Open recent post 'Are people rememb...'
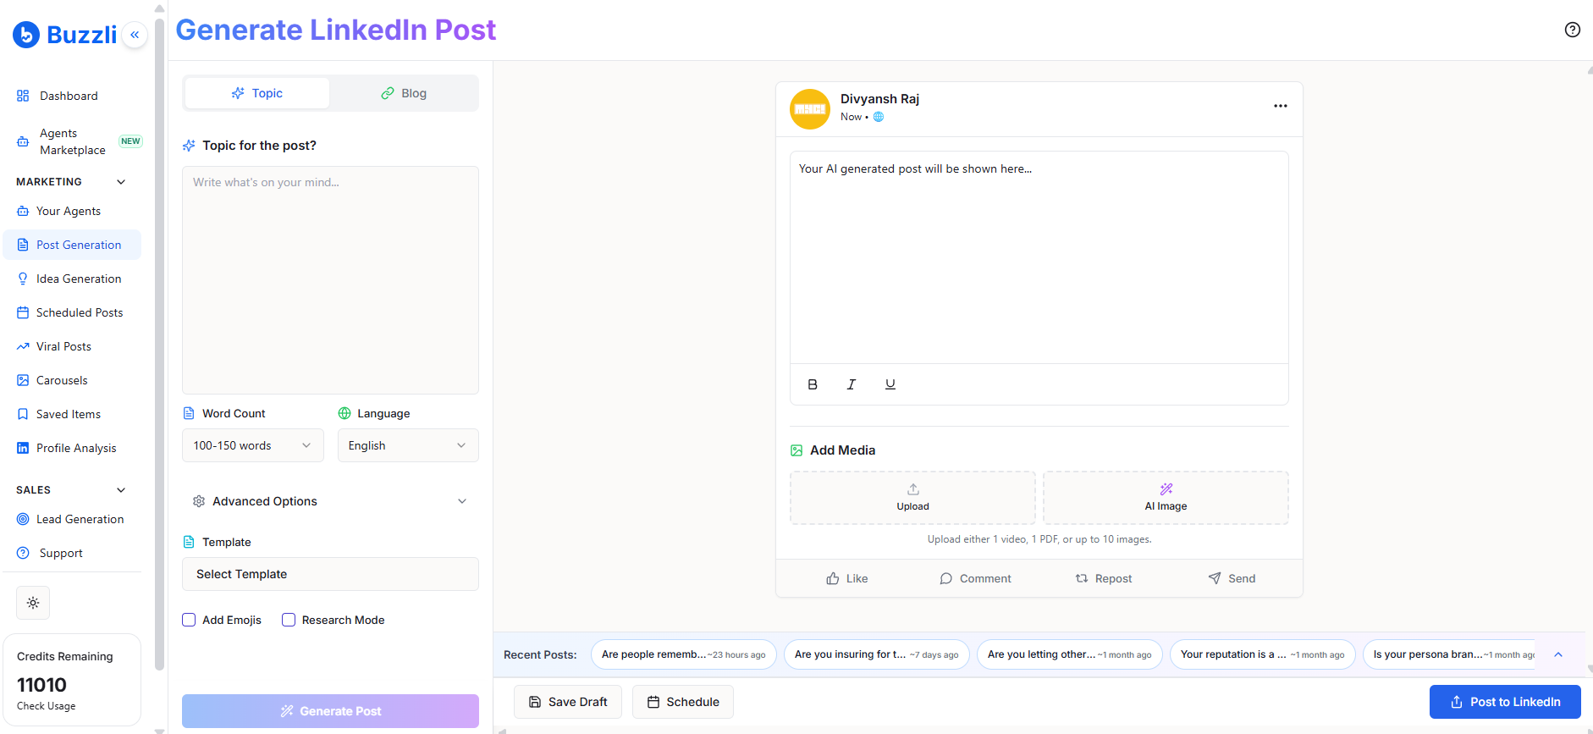1593x734 pixels. click(x=684, y=654)
